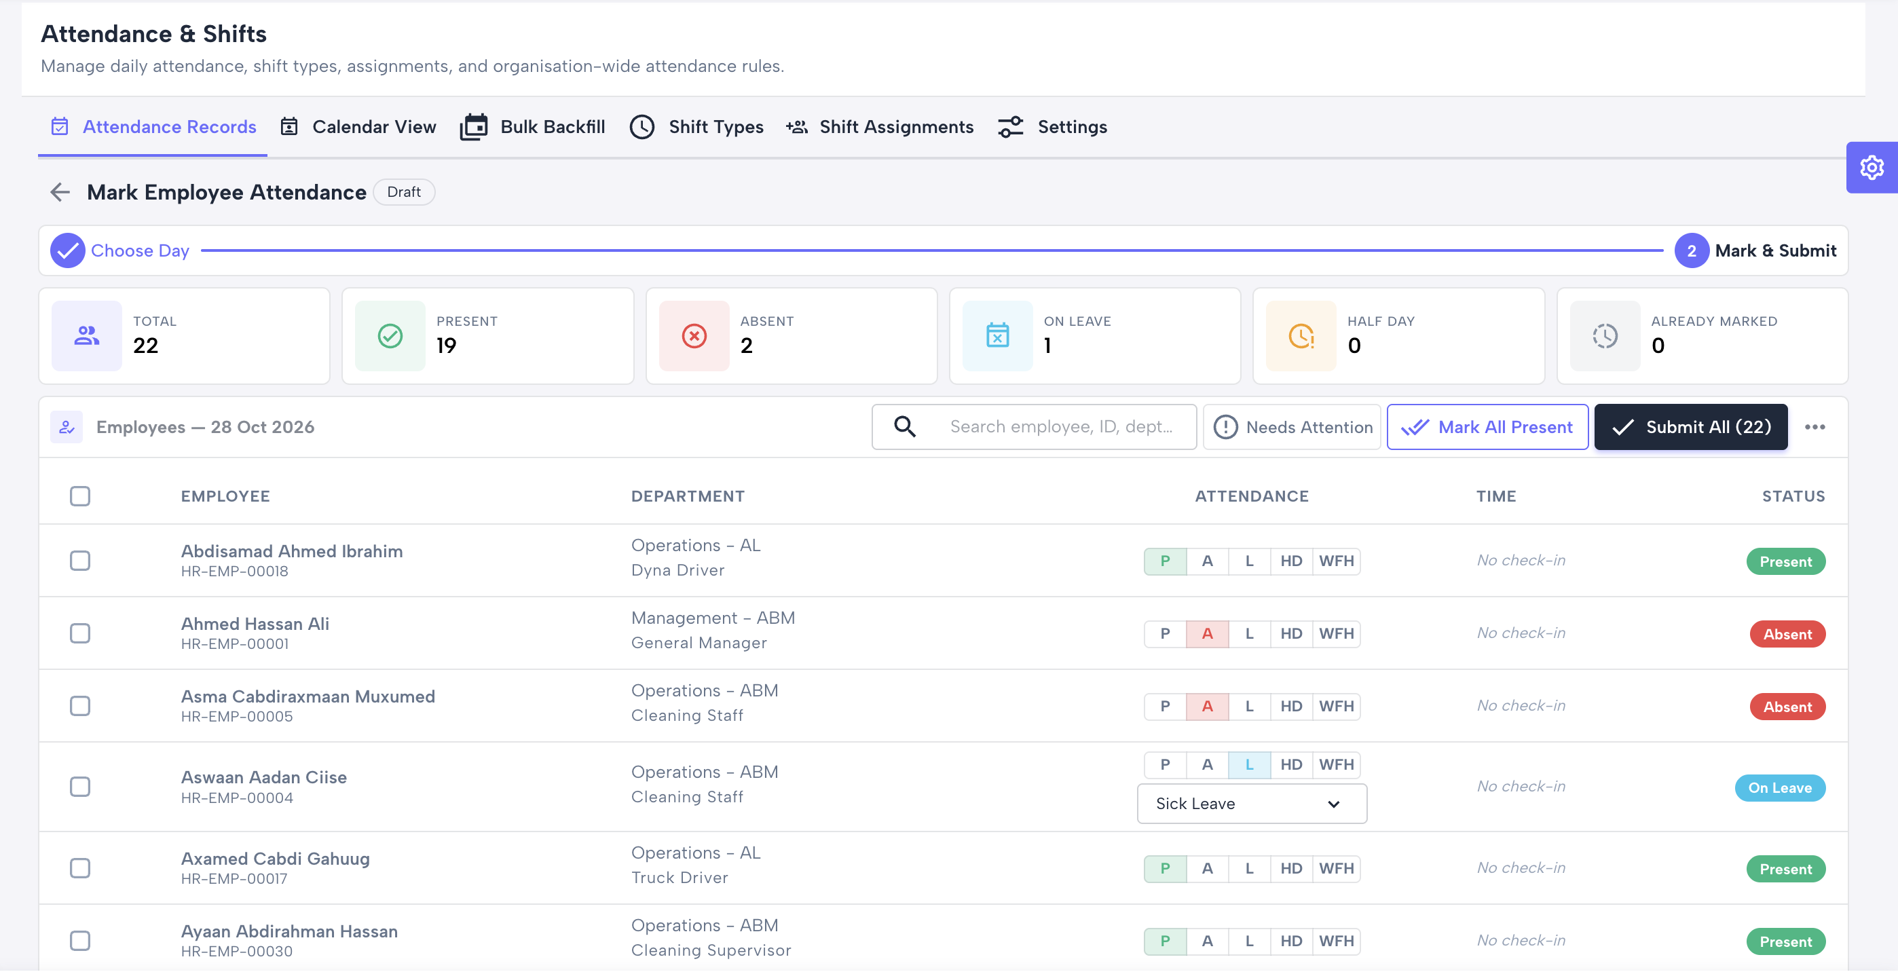Check the box for Ahmed Hassan Ali
Viewport: 1898px width, 972px height.
tap(79, 634)
